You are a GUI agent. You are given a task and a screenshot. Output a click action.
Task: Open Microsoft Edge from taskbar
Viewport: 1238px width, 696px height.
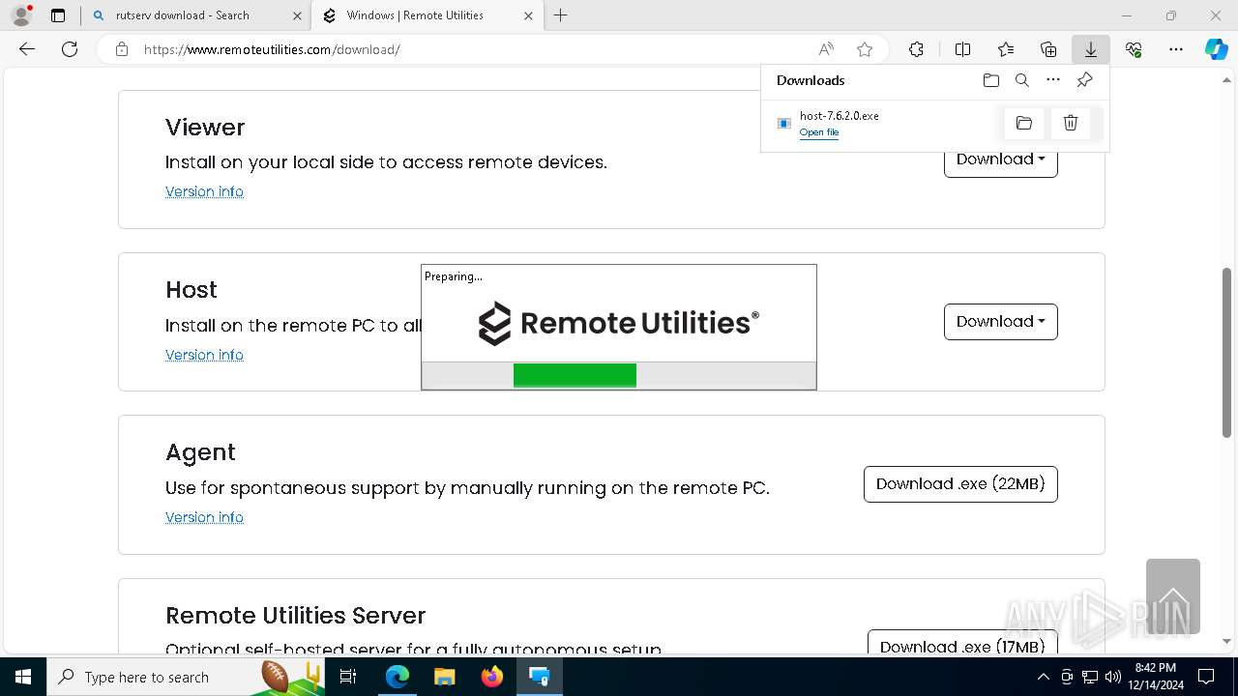point(398,677)
